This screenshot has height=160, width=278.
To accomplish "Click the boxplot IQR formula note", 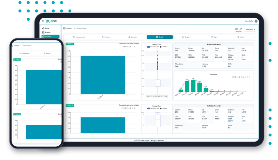I will pos(157,97).
